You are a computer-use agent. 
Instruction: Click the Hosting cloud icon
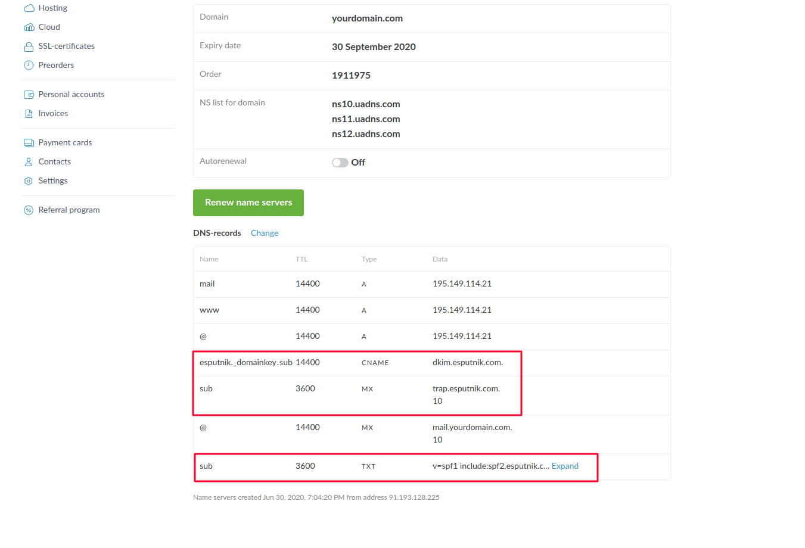(x=29, y=8)
